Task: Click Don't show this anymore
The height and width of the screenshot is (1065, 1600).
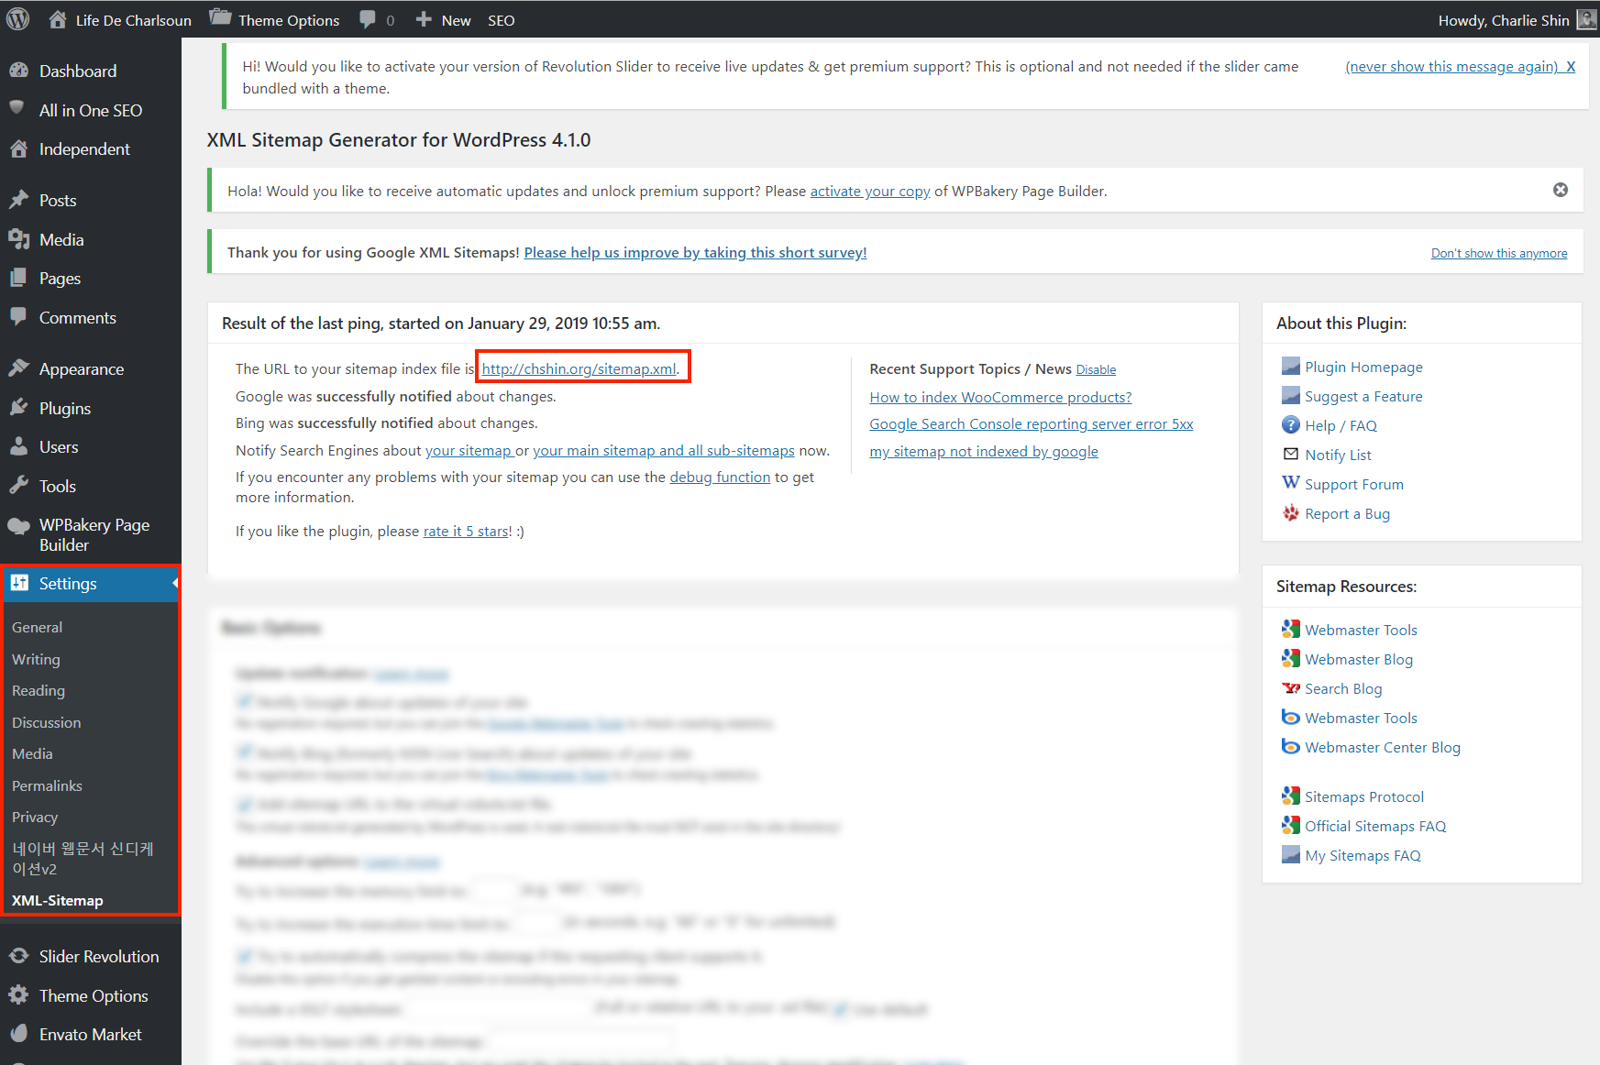Action: pos(1499,253)
